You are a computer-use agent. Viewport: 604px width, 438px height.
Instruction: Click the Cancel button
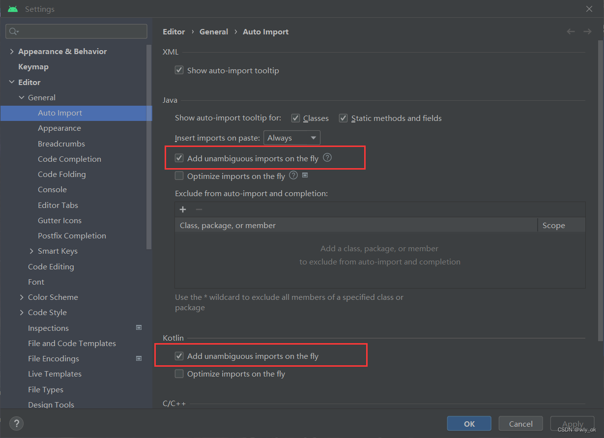point(521,424)
